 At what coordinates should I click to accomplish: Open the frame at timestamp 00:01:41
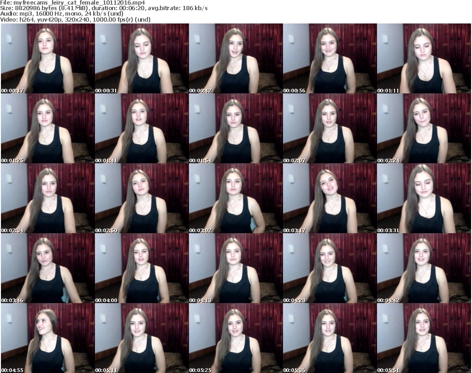pyautogui.click(x=142, y=128)
